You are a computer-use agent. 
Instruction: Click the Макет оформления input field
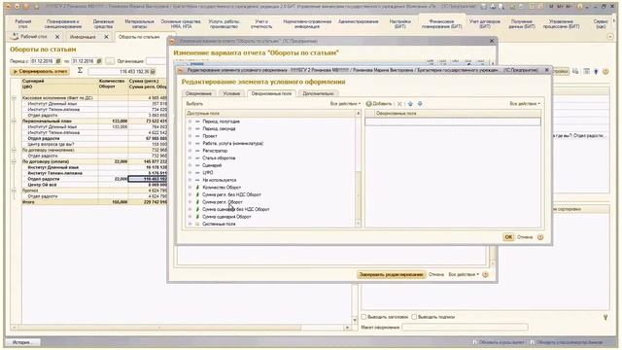click(465, 327)
